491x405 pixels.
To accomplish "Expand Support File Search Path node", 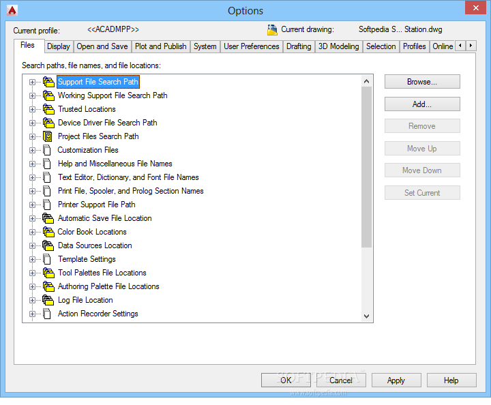I will [32, 82].
